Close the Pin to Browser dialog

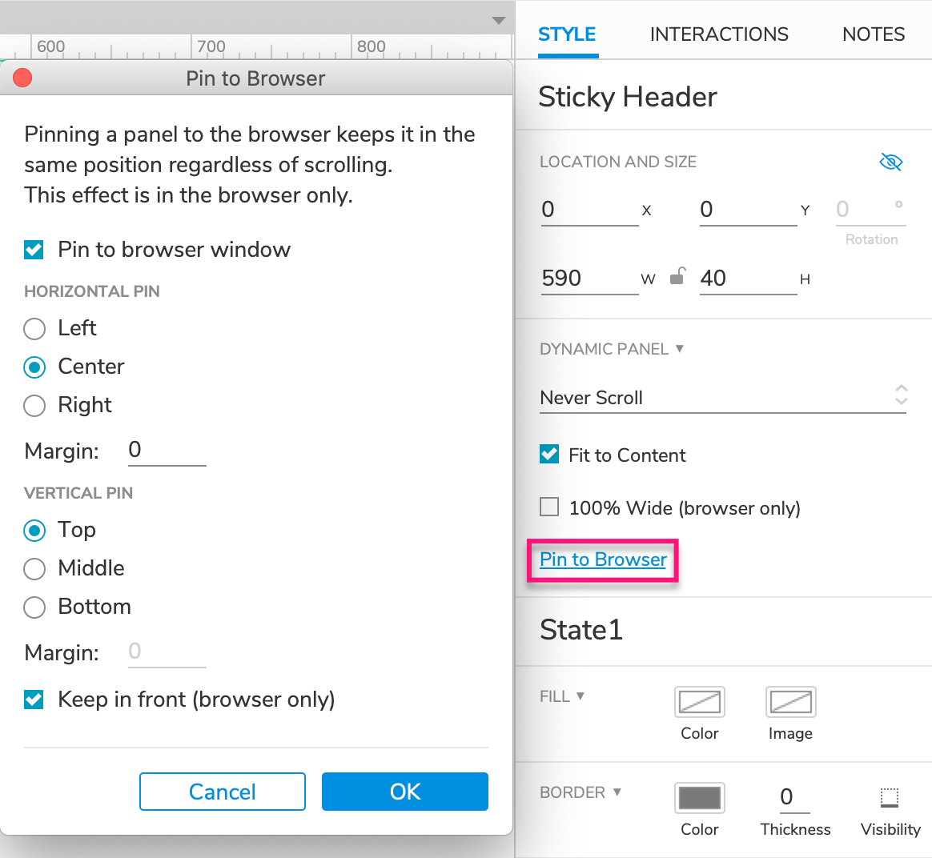pyautogui.click(x=22, y=78)
